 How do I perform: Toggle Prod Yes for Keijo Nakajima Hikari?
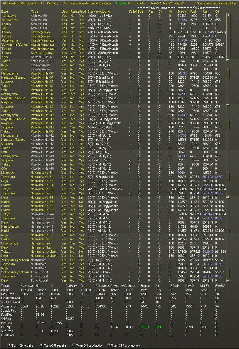point(82,247)
